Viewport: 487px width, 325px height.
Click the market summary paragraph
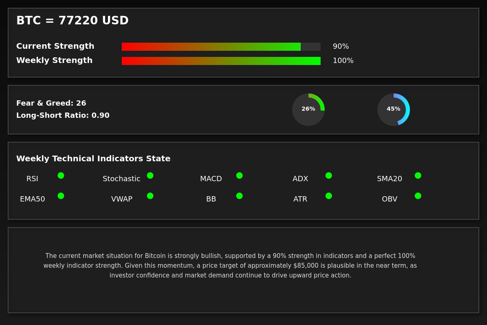point(230,266)
